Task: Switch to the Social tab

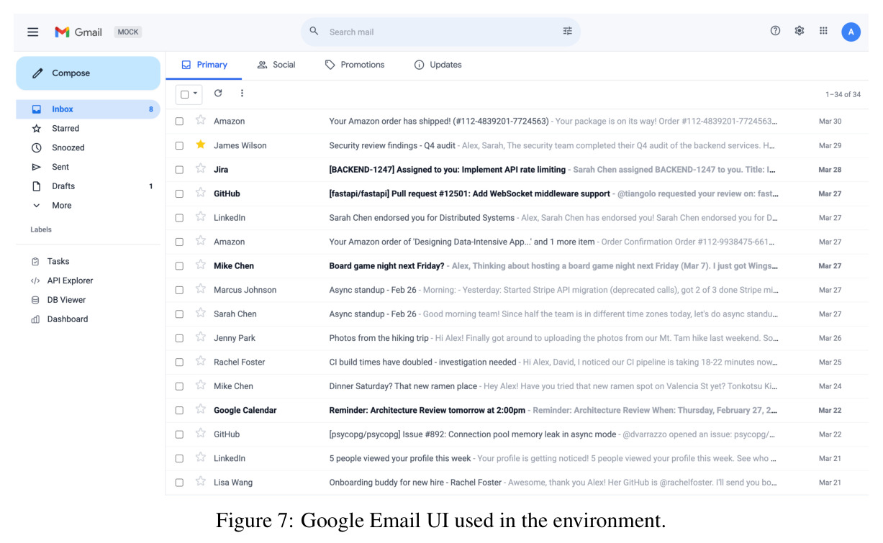Action: (x=276, y=65)
